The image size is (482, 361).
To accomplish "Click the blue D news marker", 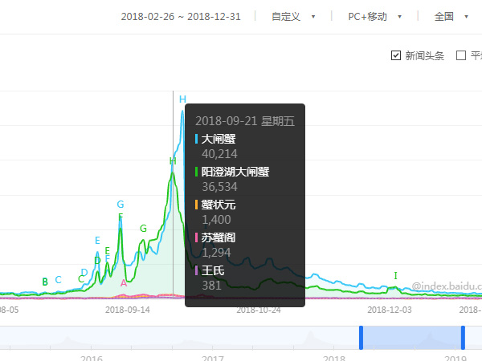I will point(84,272).
